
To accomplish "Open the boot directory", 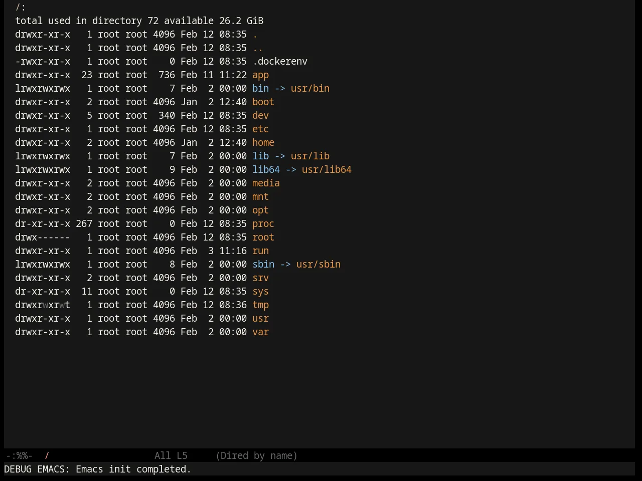I will [x=263, y=102].
